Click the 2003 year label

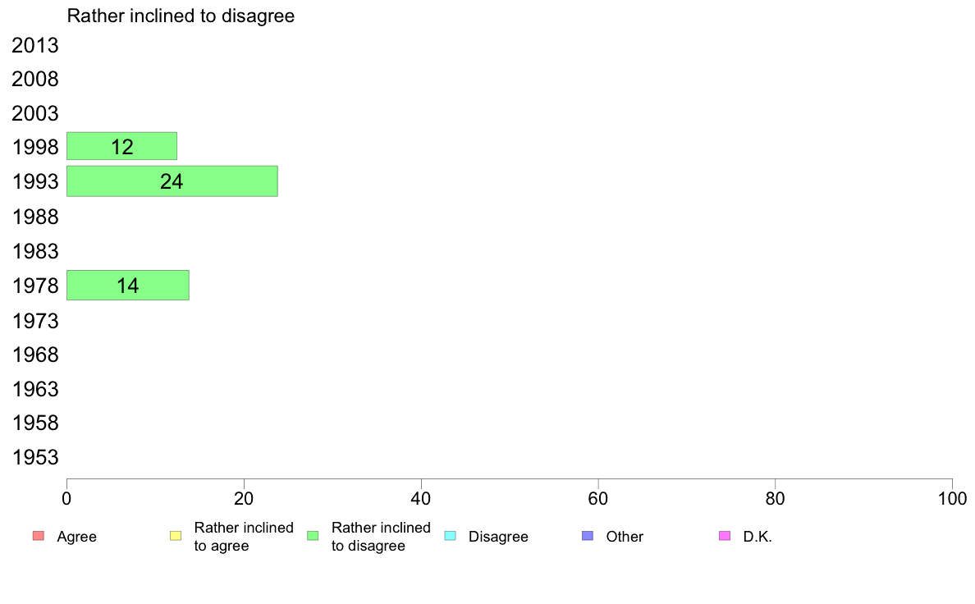34,114
